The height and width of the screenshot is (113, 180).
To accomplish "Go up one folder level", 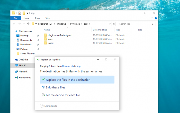I will [x=28, y=24].
